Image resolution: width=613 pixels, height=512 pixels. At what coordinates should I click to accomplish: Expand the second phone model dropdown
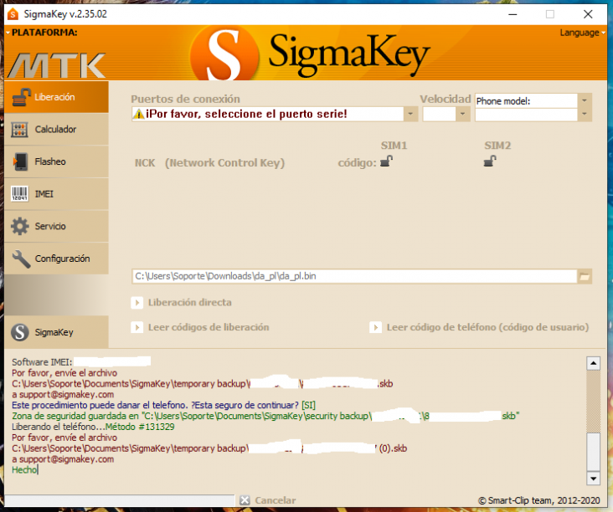click(x=584, y=115)
